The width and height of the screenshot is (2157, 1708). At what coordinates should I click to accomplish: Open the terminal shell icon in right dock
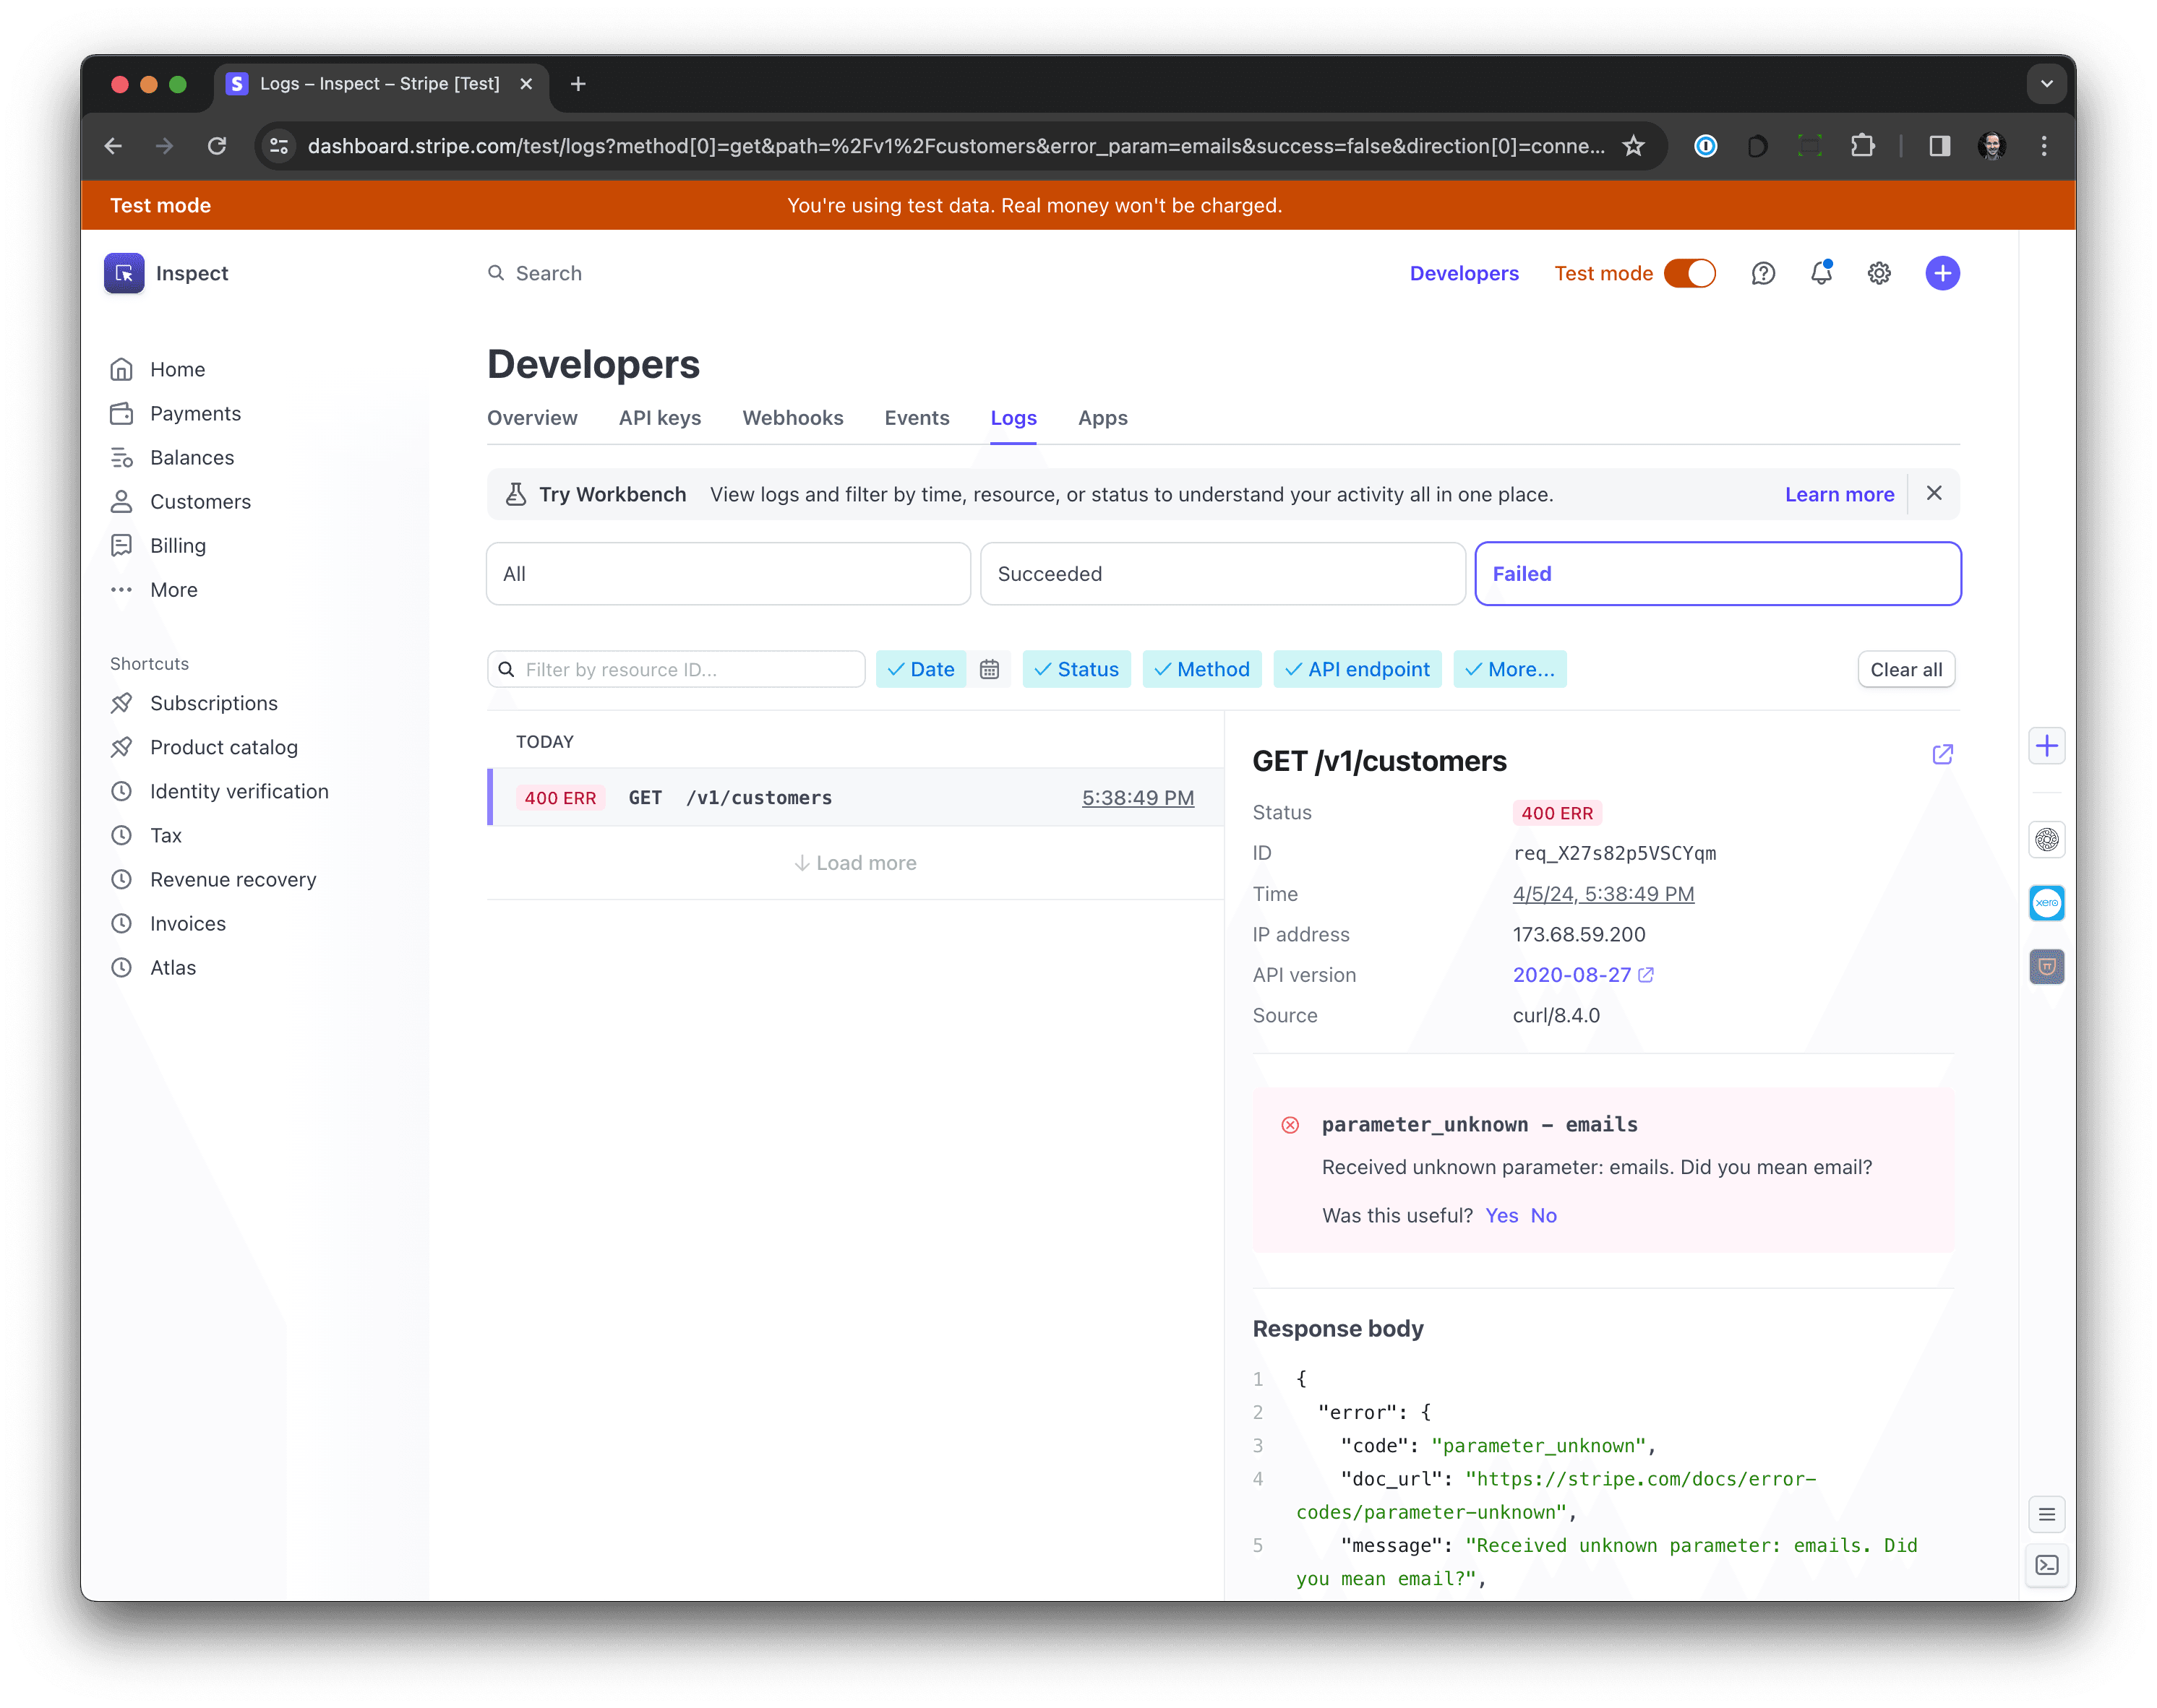pos(2047,1565)
